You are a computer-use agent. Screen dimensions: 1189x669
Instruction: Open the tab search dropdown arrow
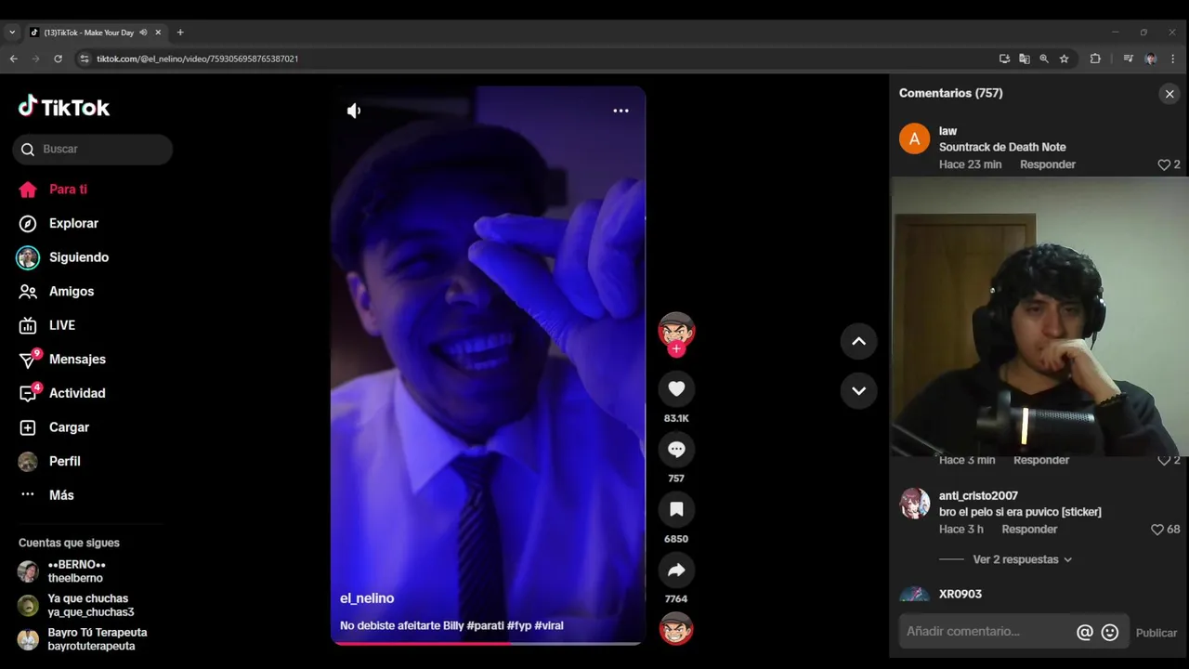(x=12, y=33)
